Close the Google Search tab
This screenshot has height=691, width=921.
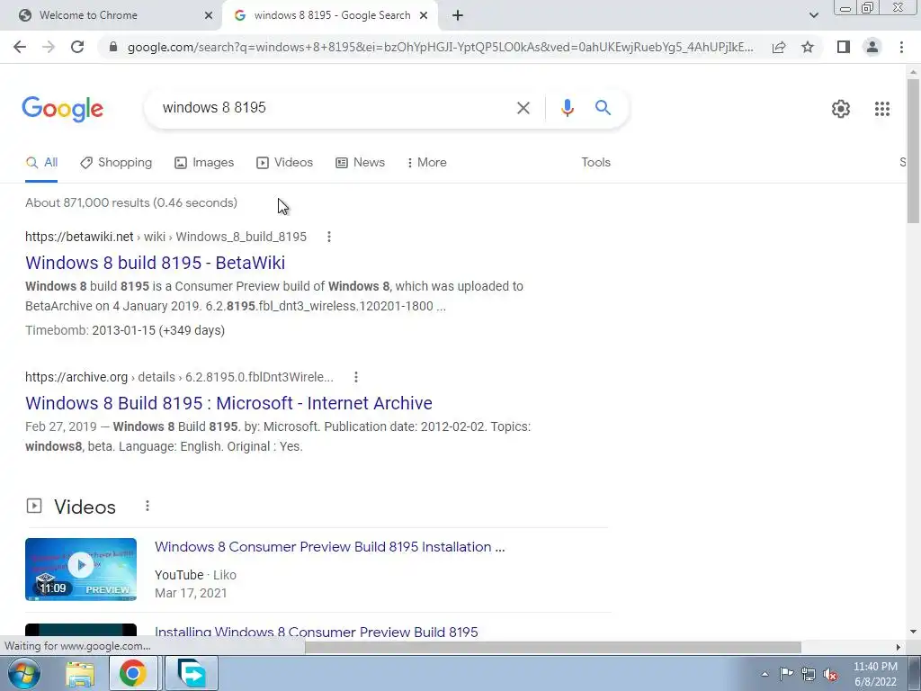[x=424, y=16]
